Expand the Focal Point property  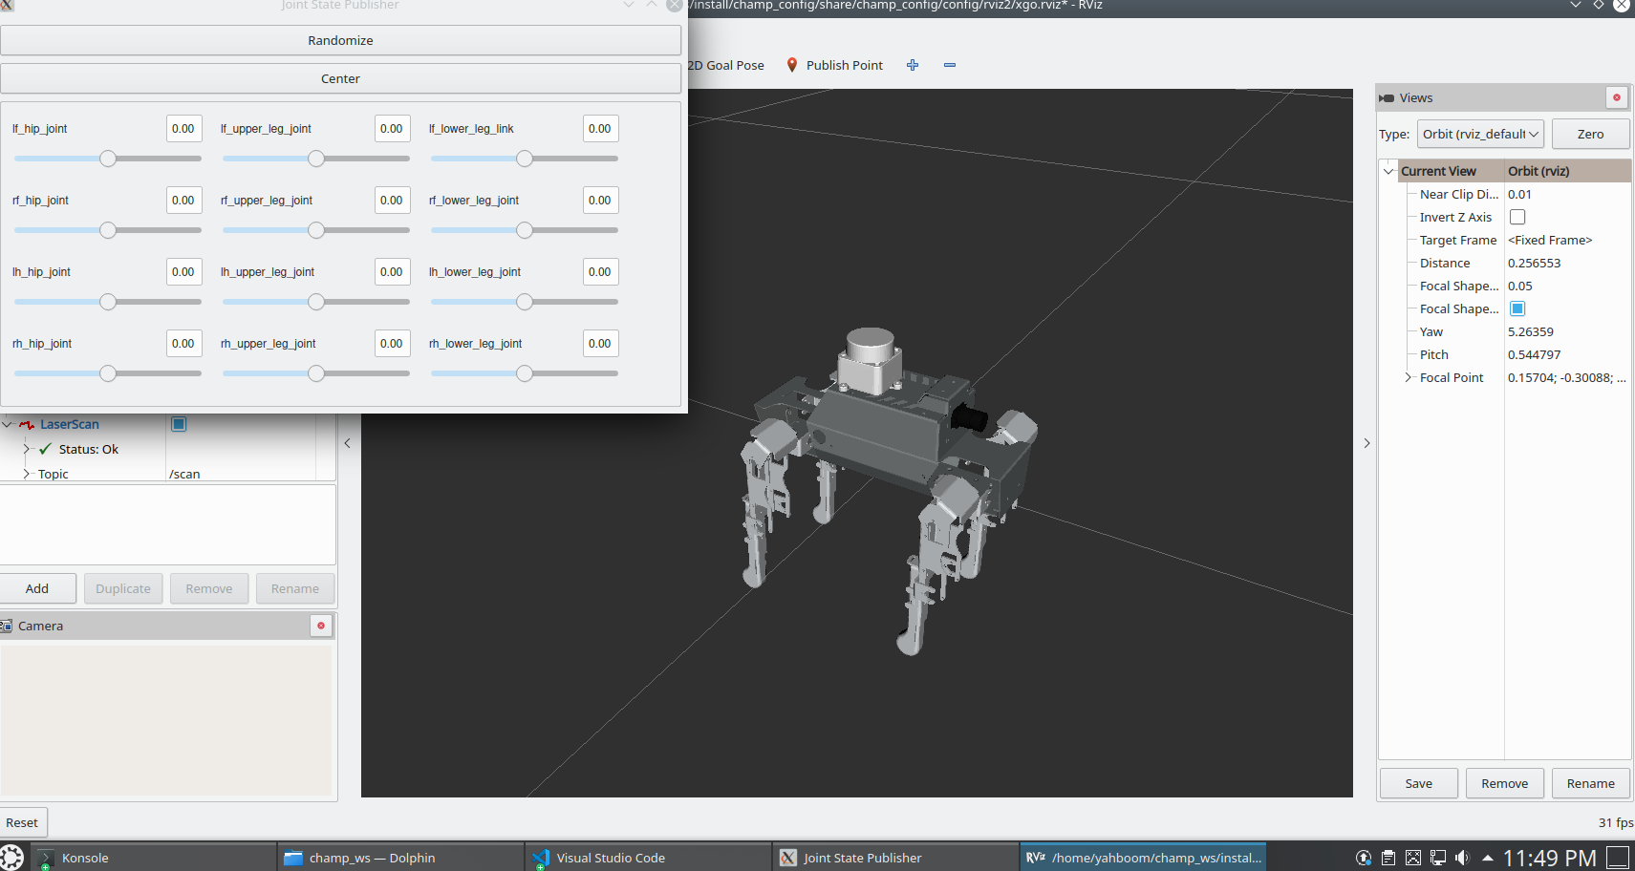coord(1408,377)
